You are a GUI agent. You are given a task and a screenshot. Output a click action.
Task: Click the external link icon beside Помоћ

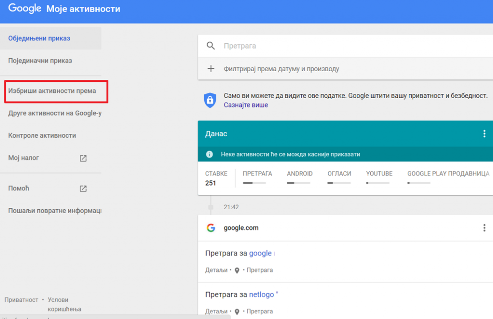point(83,189)
